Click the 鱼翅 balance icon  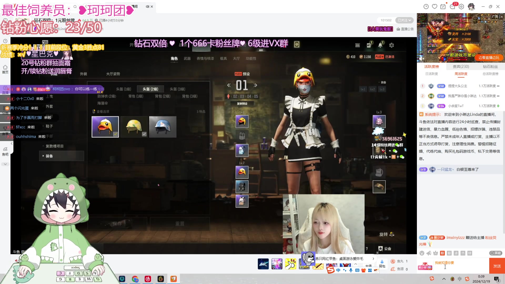click(393, 269)
